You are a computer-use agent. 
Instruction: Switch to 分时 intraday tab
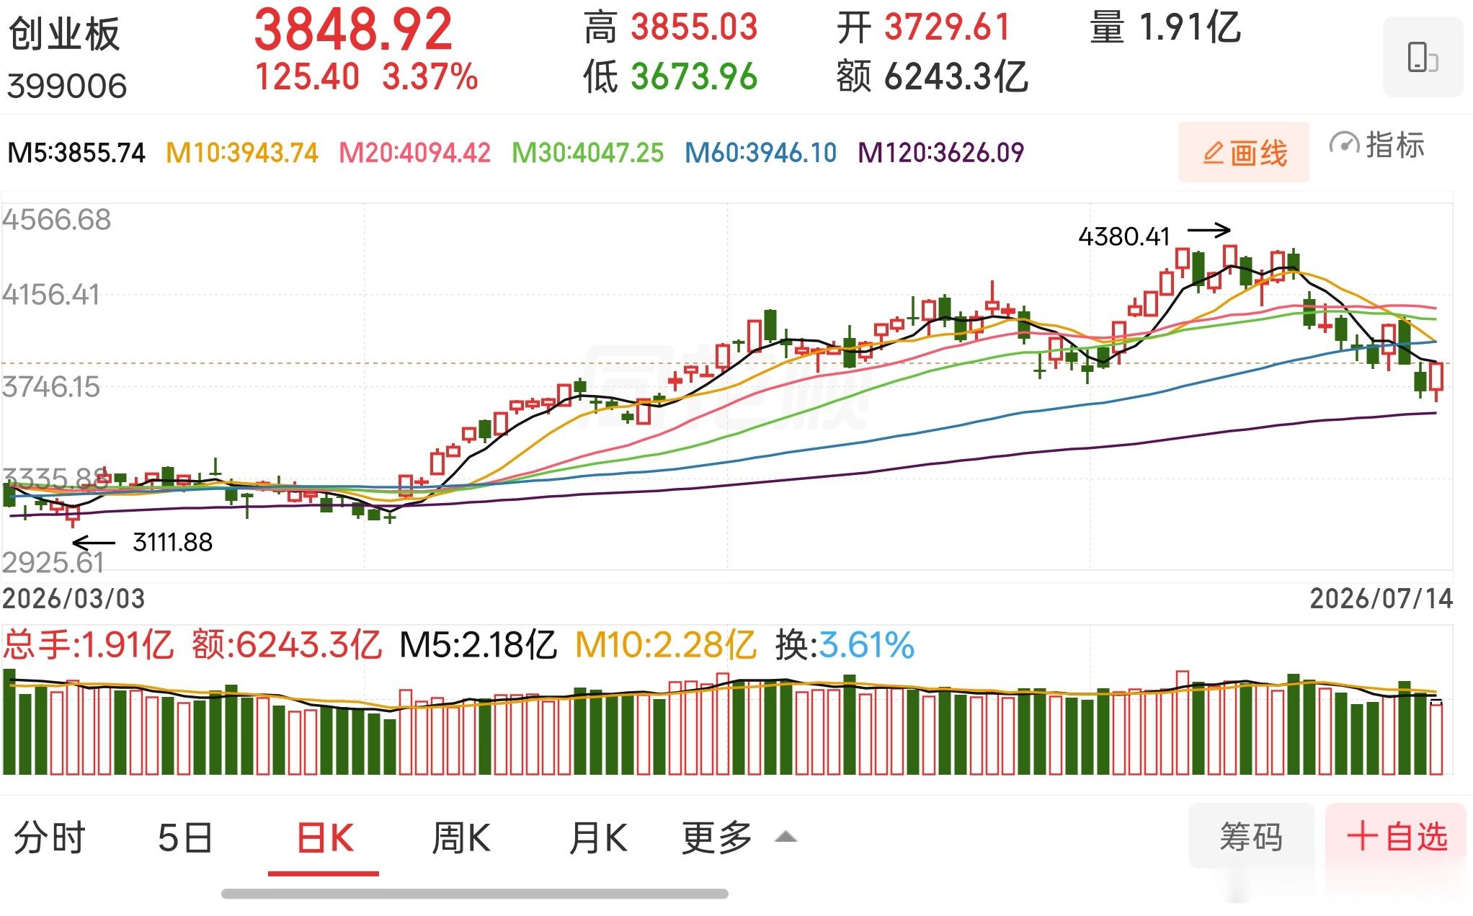[x=50, y=837]
